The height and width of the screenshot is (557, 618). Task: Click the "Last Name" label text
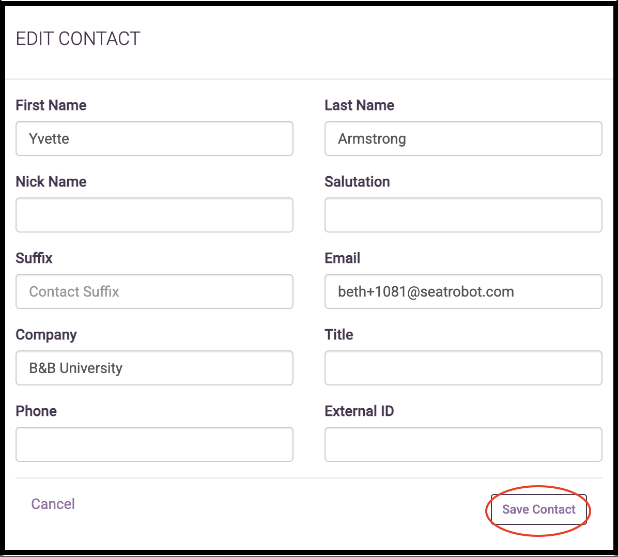click(x=360, y=105)
